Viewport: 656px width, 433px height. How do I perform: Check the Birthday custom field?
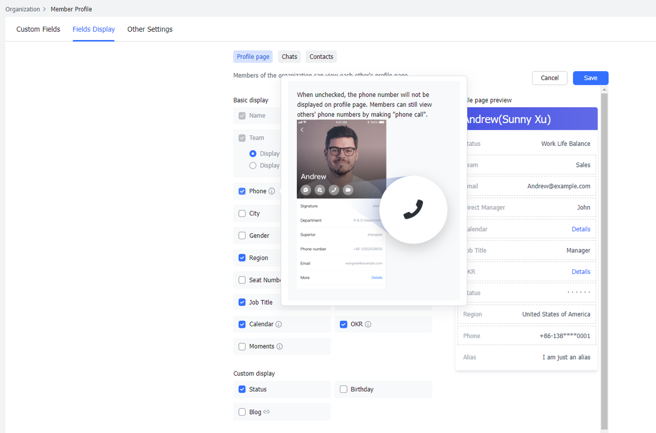click(x=343, y=389)
